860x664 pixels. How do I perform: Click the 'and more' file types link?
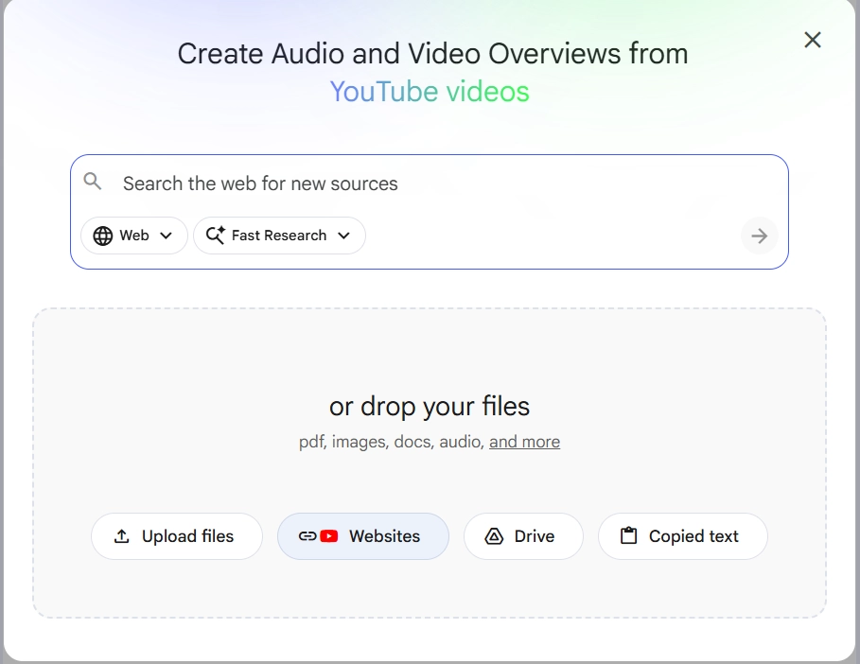[x=524, y=442]
